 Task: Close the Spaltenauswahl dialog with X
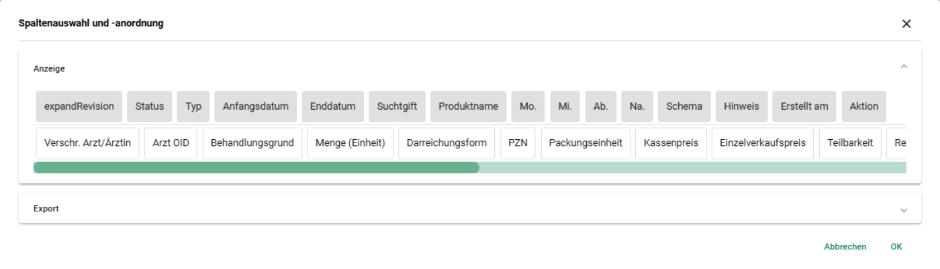tap(906, 24)
